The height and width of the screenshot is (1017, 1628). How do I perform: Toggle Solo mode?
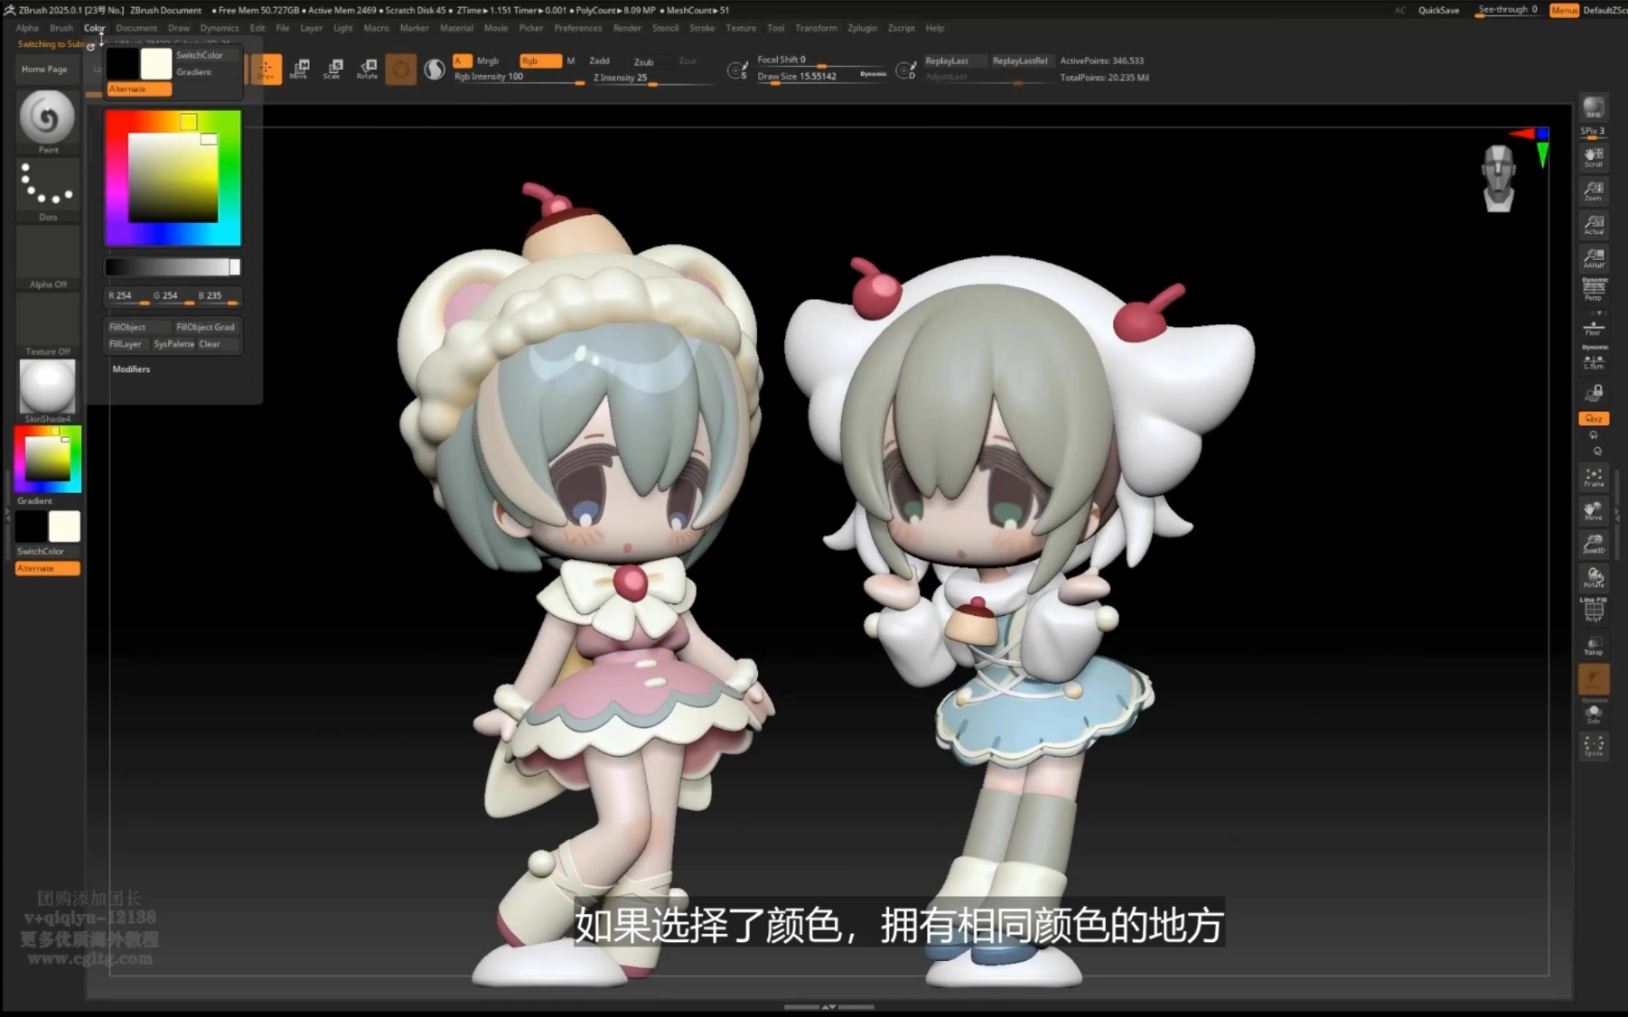click(1594, 713)
